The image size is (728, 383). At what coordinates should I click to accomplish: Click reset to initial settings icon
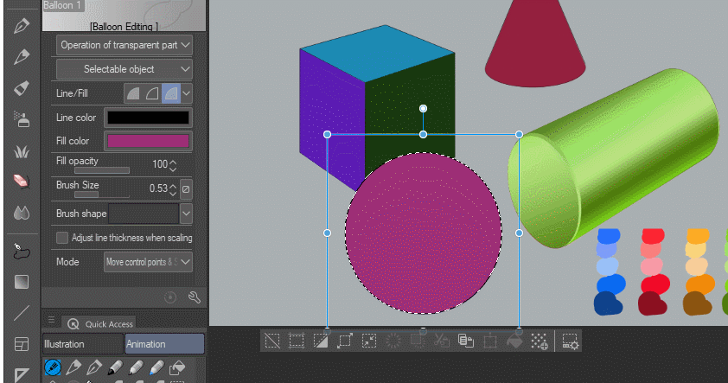click(170, 297)
